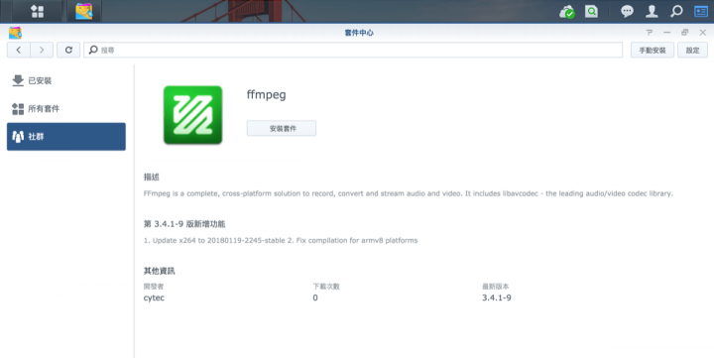Select the Package Center window title icon

tap(15, 33)
